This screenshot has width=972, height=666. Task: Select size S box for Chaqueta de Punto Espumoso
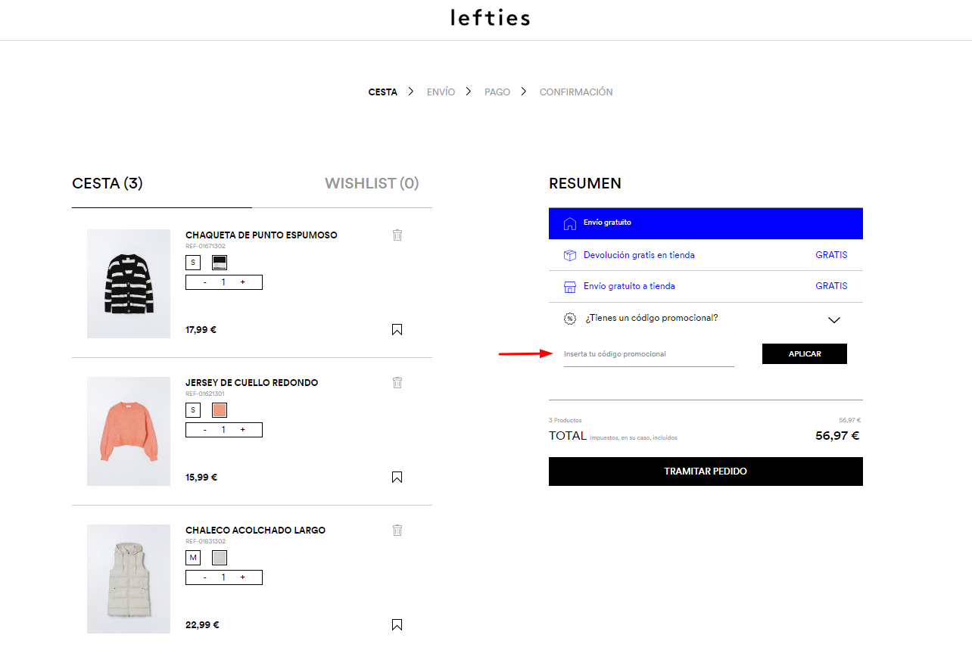193,263
